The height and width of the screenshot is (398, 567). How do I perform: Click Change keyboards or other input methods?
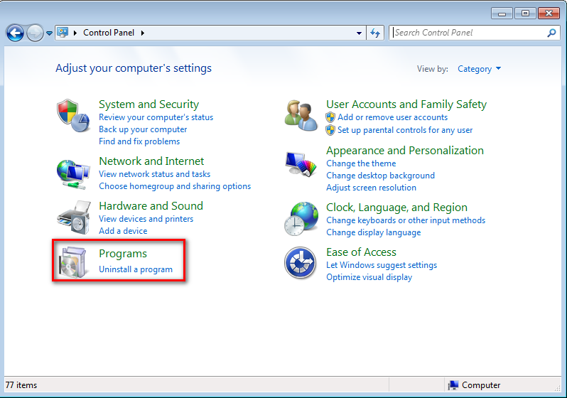(x=406, y=220)
